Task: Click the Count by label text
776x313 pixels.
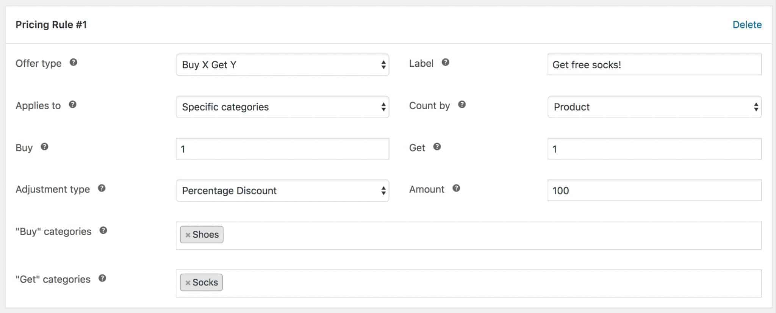Action: pos(429,106)
